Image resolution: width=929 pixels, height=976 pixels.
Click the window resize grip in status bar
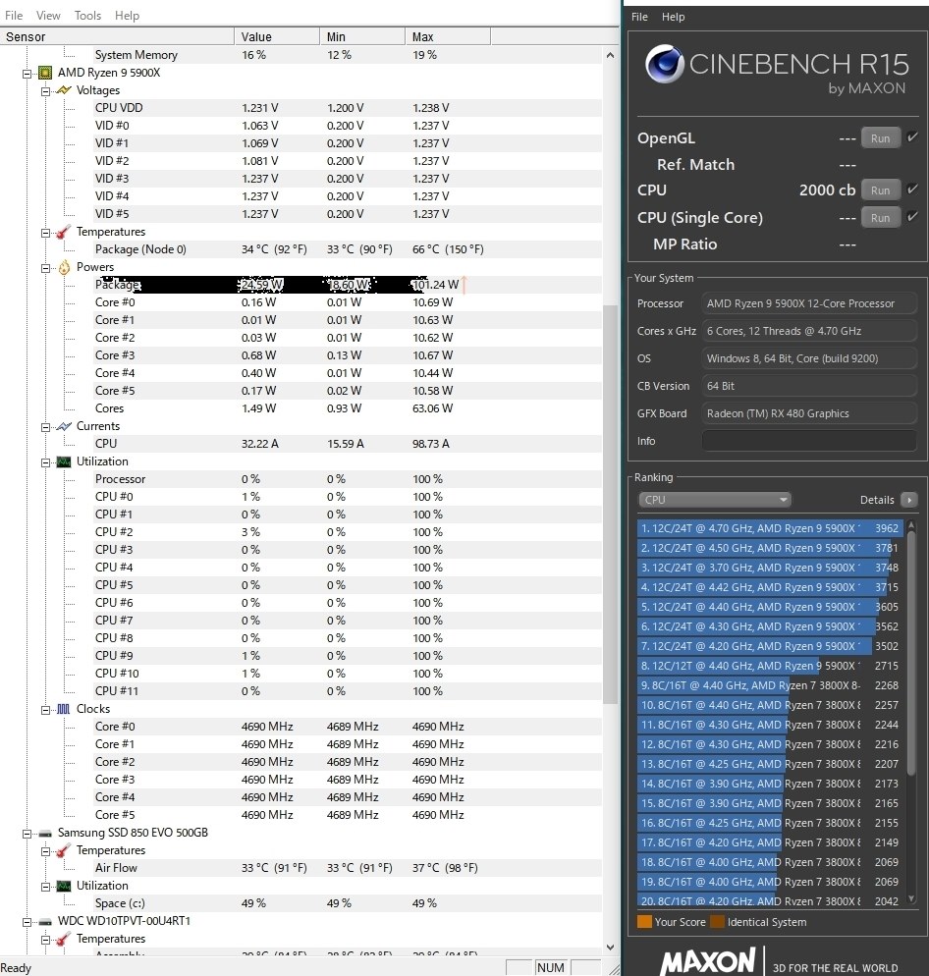tap(614, 968)
